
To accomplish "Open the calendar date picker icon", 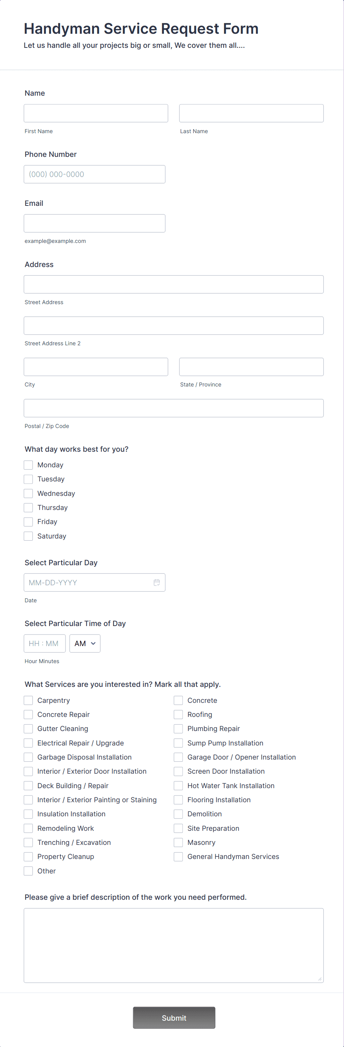I will coord(157,582).
